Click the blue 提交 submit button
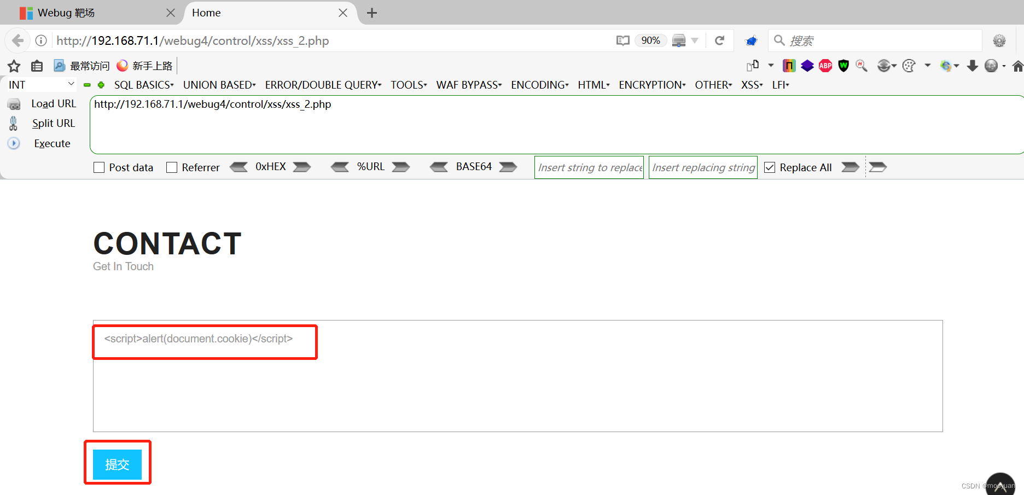The height and width of the screenshot is (495, 1024). point(117,464)
